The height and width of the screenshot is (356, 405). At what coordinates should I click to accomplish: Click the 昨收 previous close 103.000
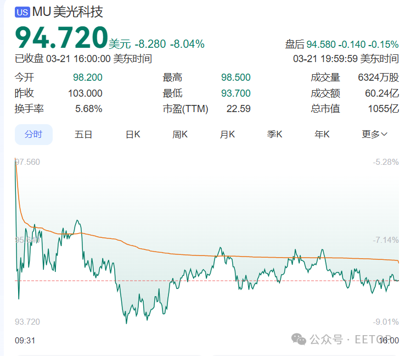(85, 93)
